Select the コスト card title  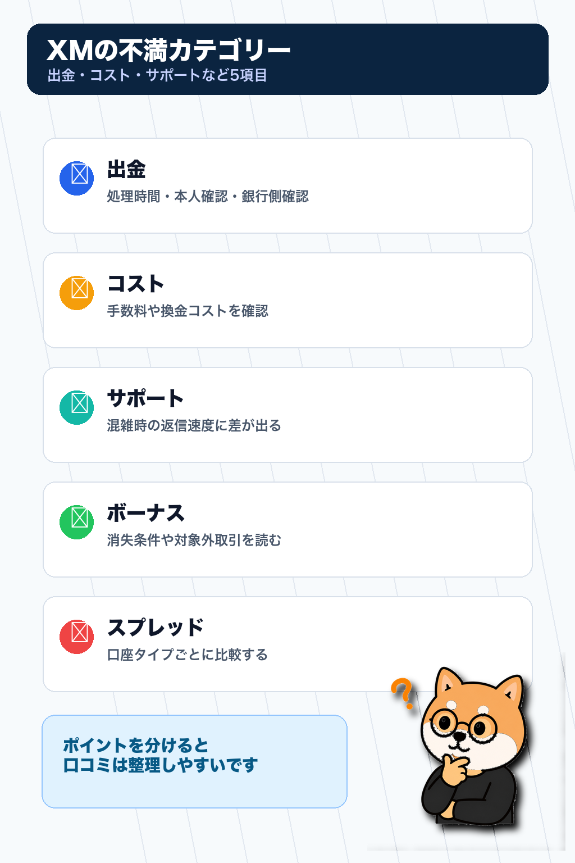(135, 284)
